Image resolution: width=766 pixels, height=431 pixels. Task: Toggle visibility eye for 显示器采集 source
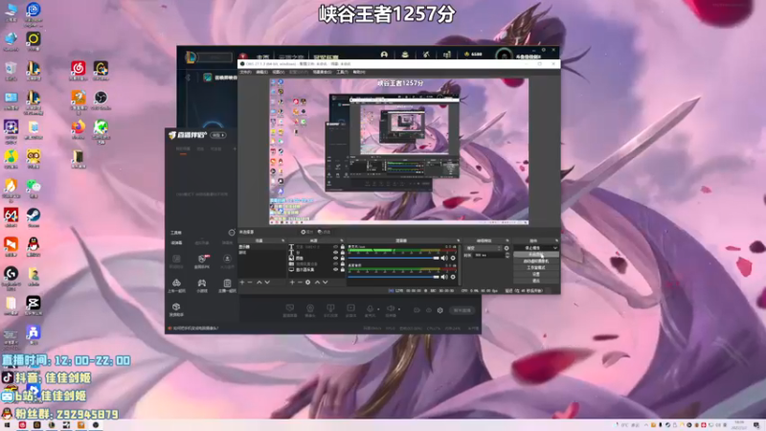click(335, 269)
